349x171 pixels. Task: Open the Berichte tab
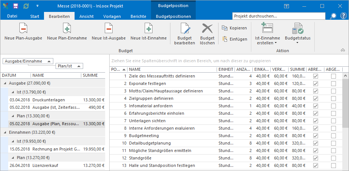[138, 16]
